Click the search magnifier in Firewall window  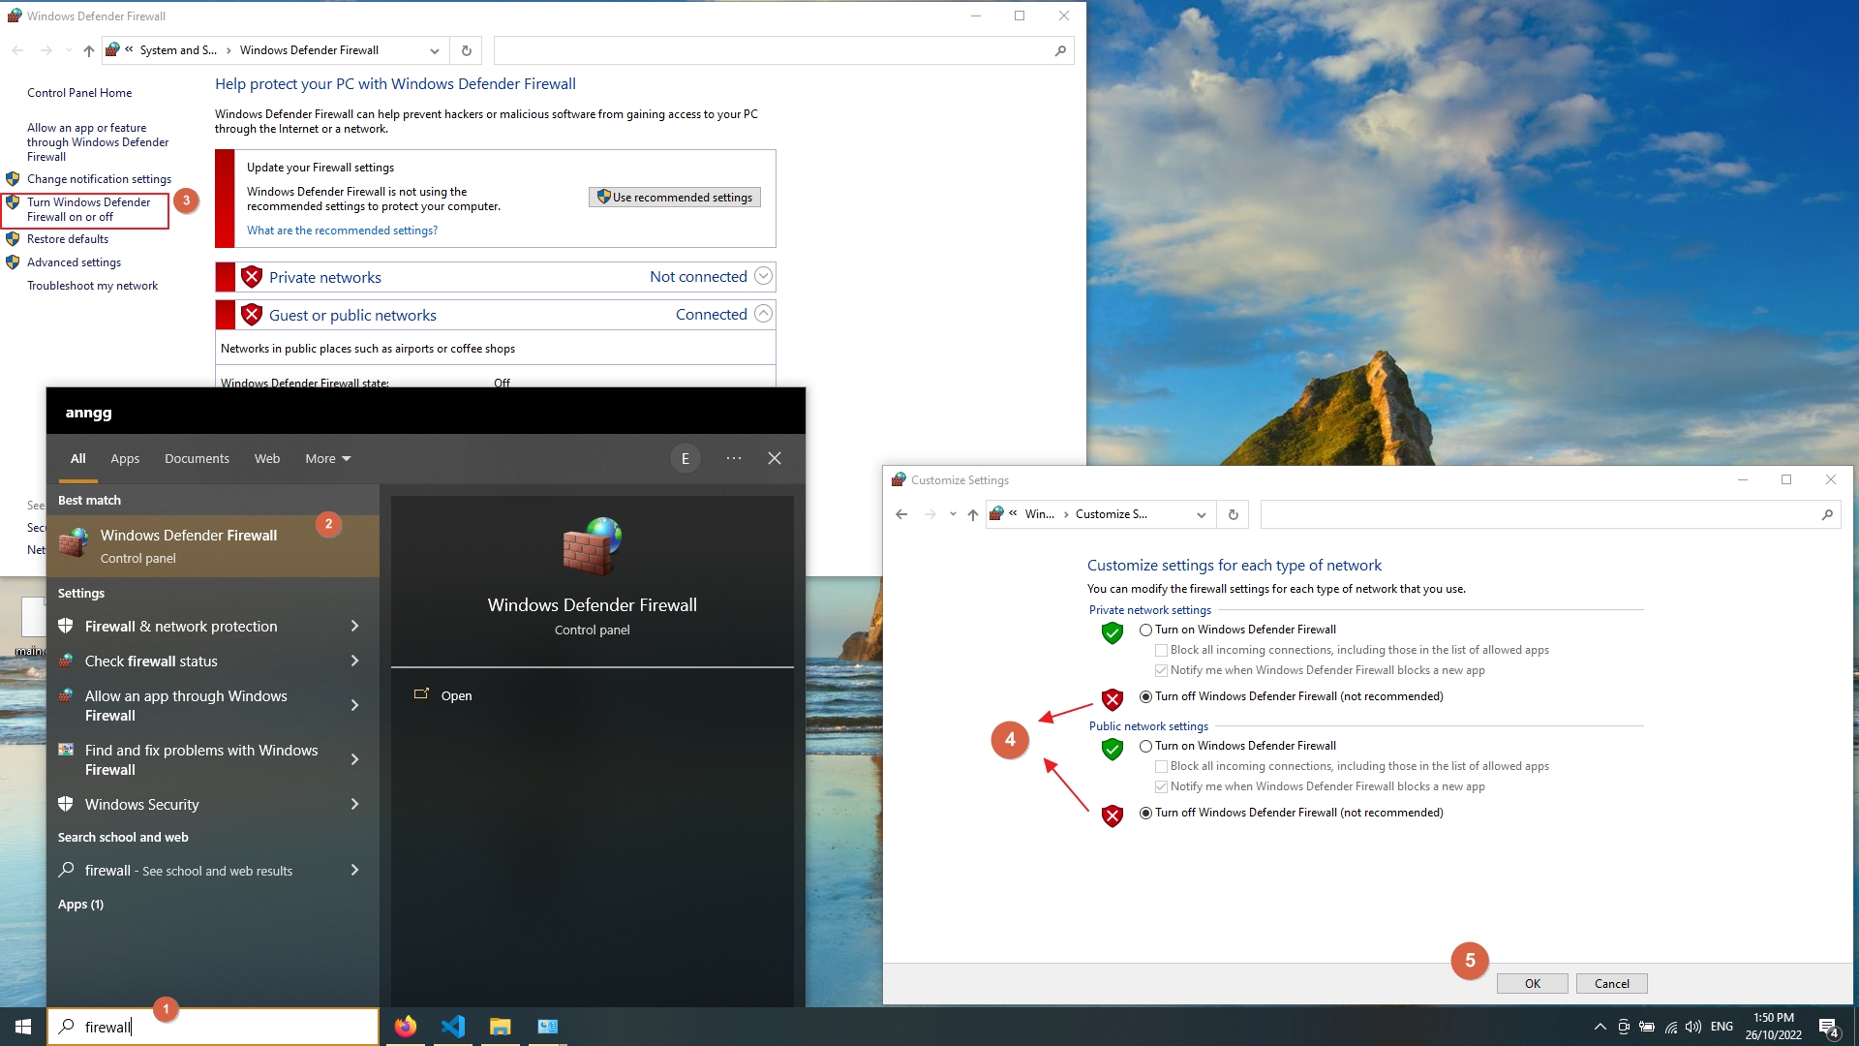click(1060, 50)
